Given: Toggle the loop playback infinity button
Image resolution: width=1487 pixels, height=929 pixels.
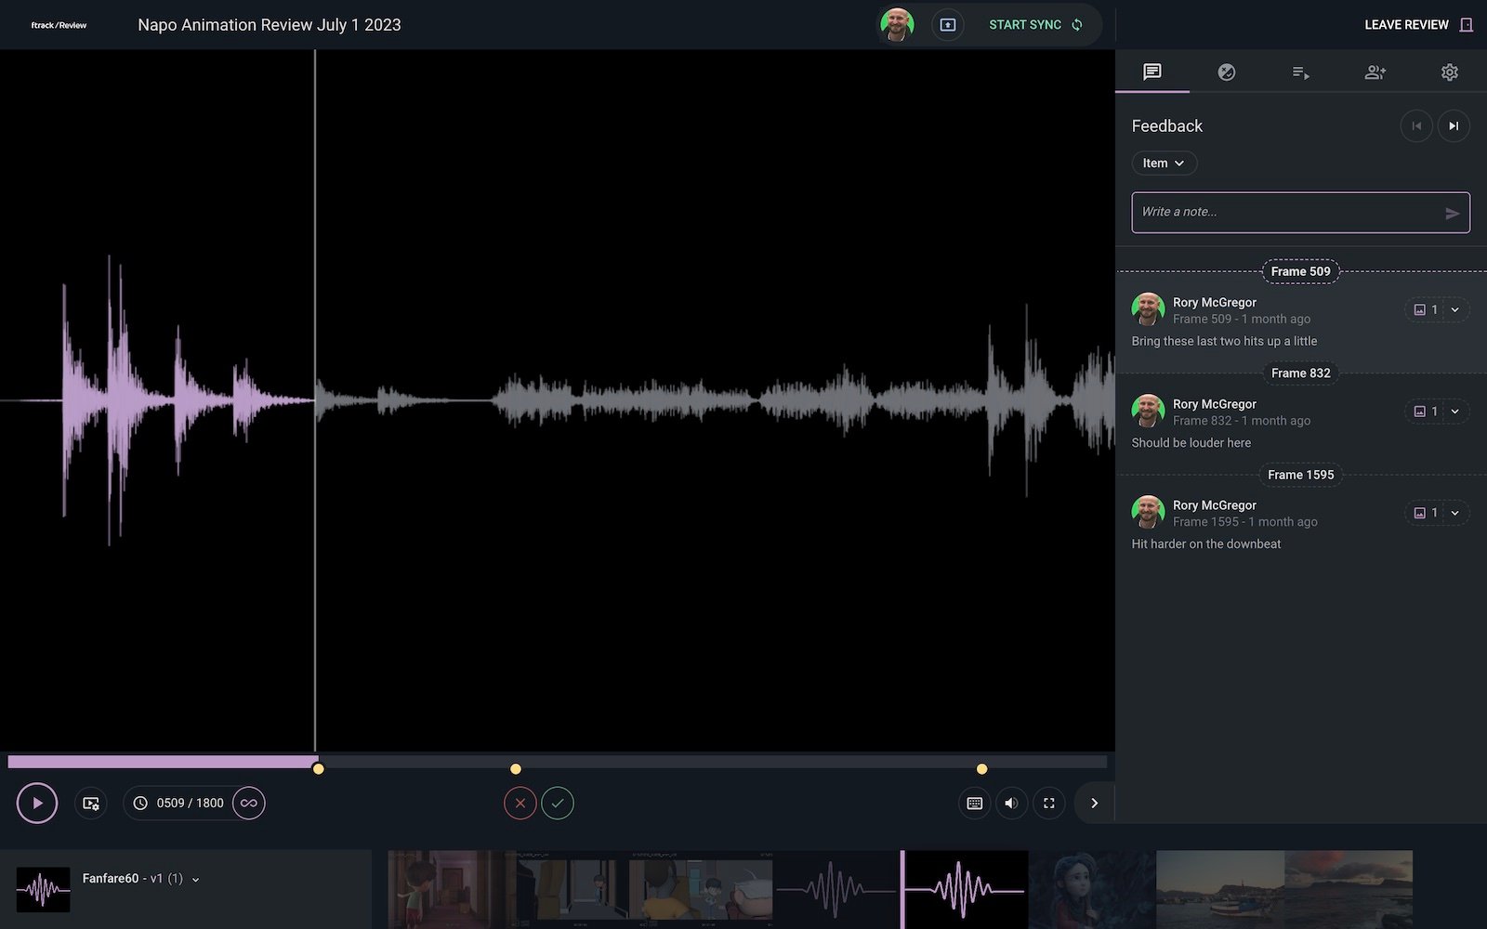Looking at the screenshot, I should click(x=249, y=804).
